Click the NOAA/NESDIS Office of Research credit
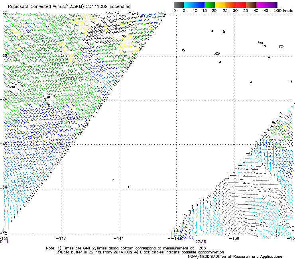Viewport: 295px width, 259px height. click(235, 257)
